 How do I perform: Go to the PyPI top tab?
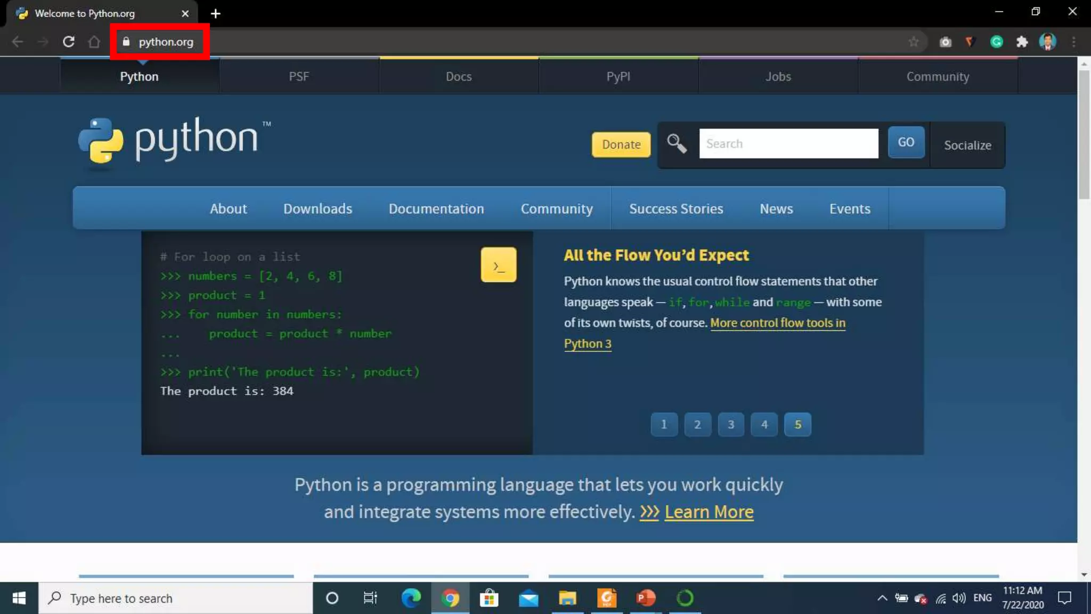618,76
